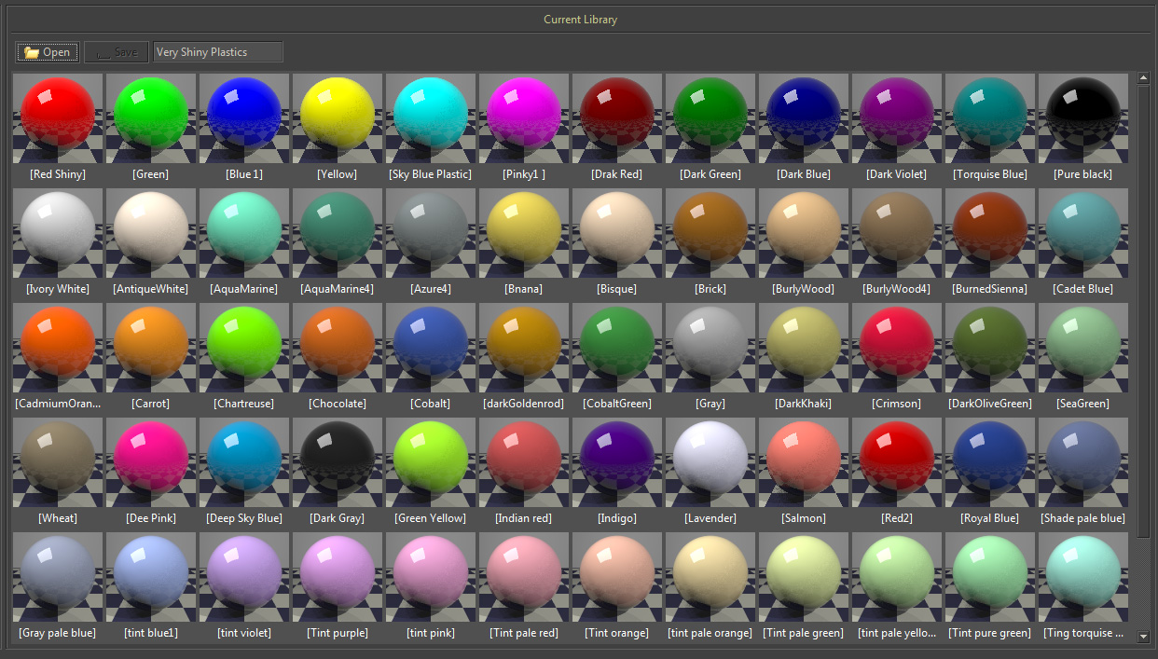Pick the Crimson material
The height and width of the screenshot is (659, 1158).
[x=897, y=348]
